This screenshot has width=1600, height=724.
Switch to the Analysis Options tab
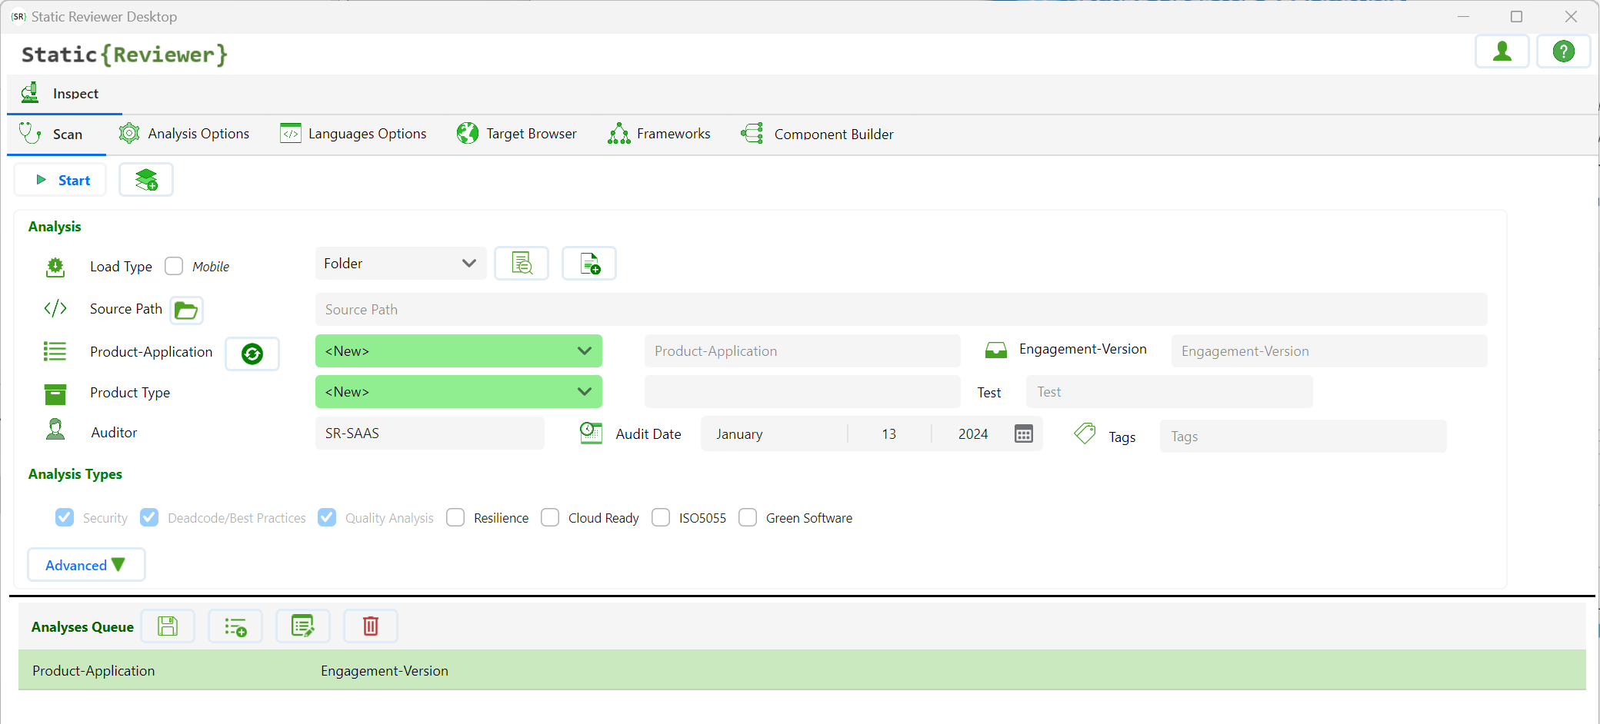tap(185, 134)
